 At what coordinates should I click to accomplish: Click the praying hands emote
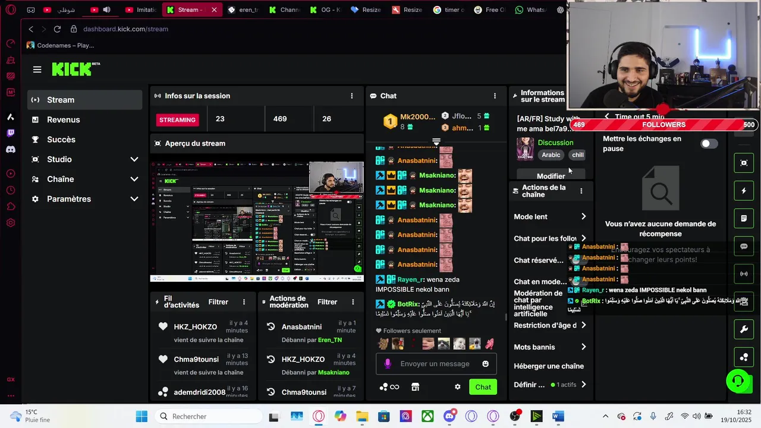click(x=489, y=344)
